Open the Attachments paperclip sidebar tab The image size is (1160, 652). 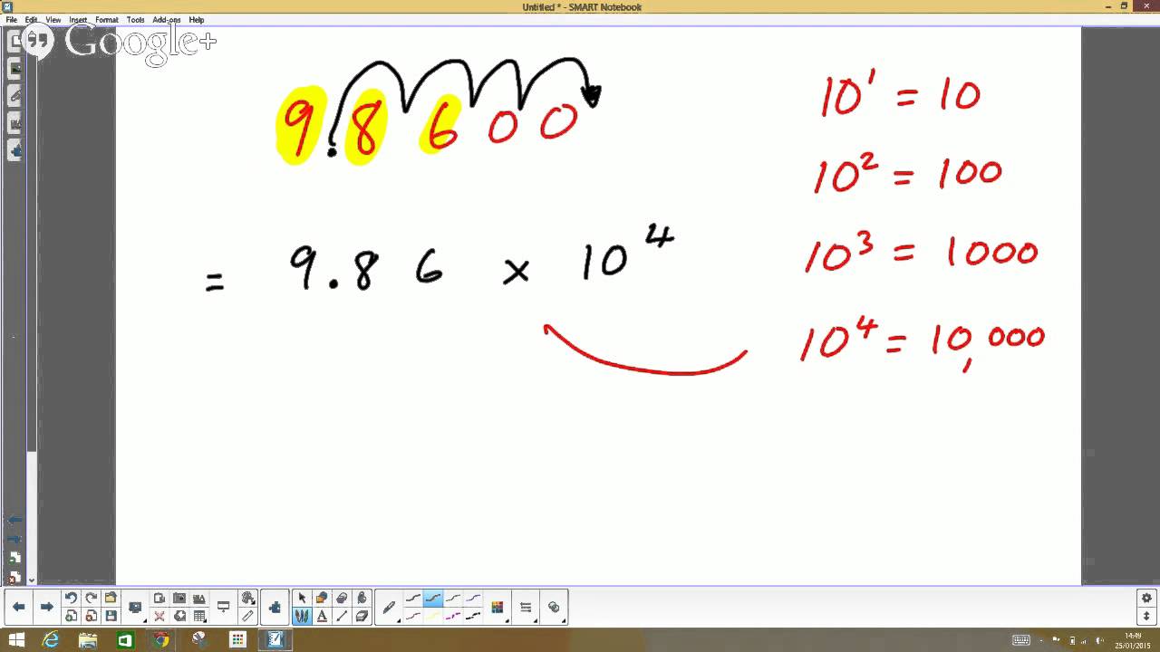click(15, 94)
